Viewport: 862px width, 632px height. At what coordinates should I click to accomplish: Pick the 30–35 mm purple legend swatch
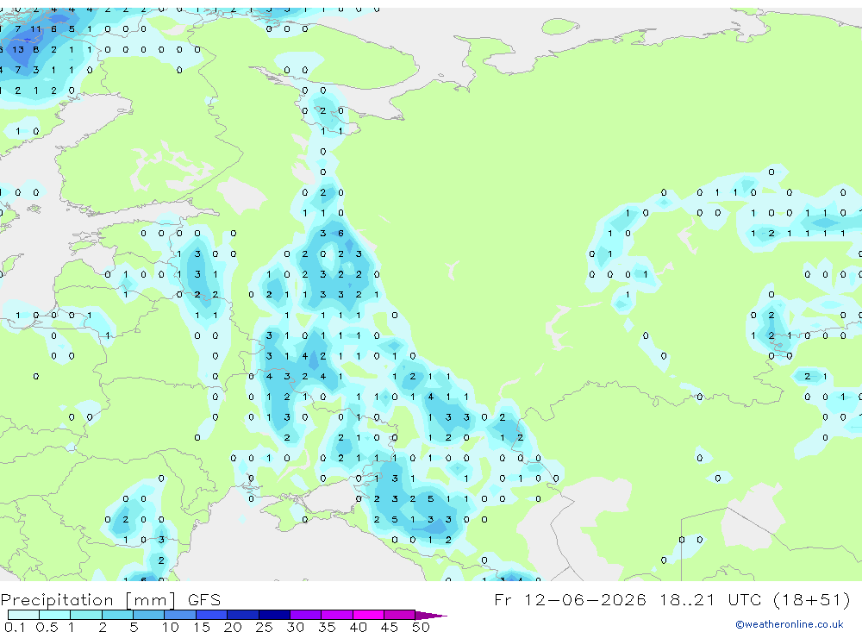306,615
